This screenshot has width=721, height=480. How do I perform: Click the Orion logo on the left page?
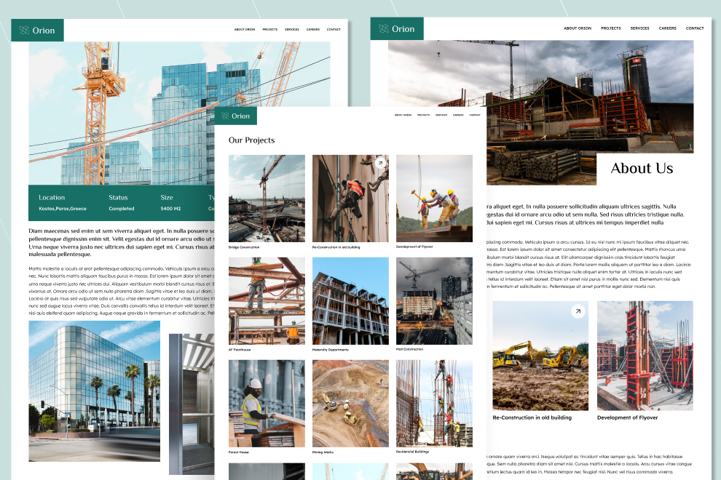coord(37,31)
